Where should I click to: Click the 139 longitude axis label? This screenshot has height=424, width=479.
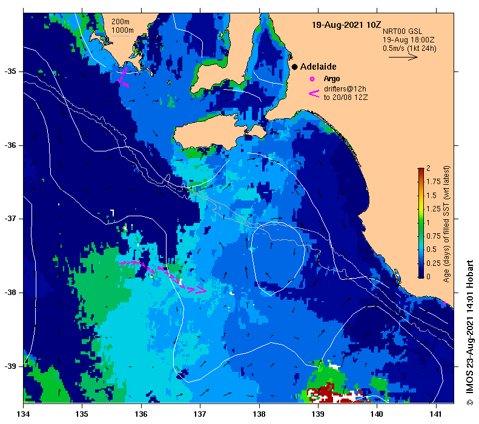[319, 414]
